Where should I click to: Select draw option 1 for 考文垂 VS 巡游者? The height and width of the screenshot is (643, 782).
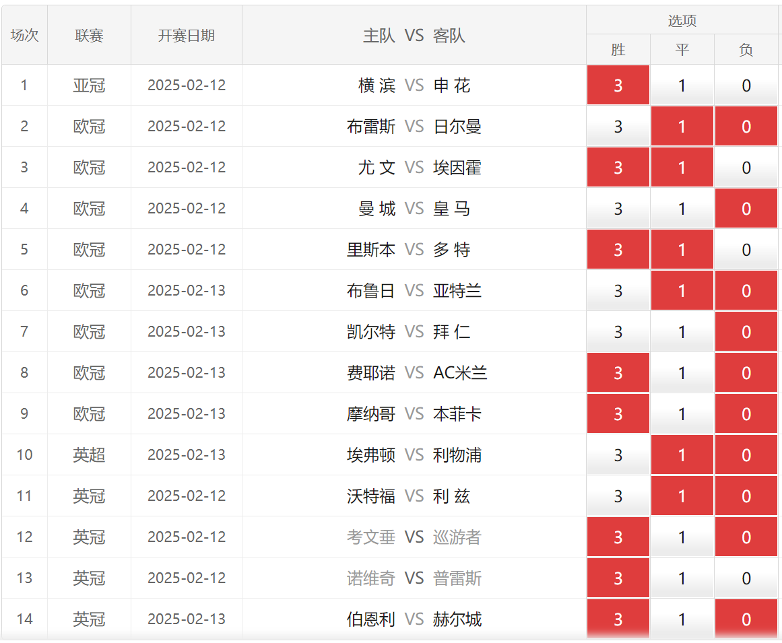(682, 537)
